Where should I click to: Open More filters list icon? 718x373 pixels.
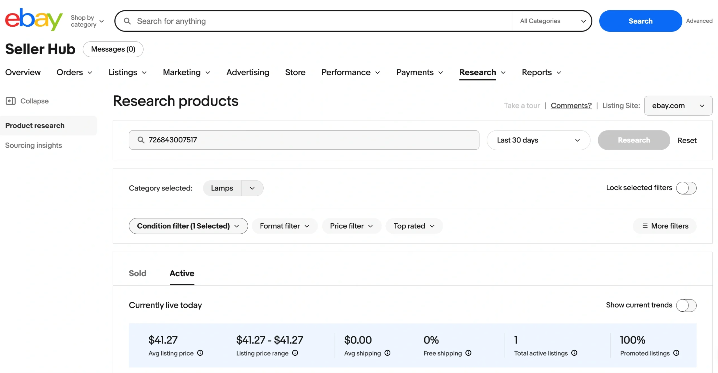point(645,226)
